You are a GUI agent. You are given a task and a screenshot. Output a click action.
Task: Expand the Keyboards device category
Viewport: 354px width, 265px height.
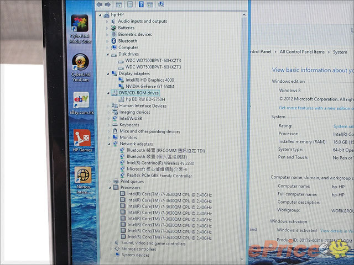(x=109, y=125)
